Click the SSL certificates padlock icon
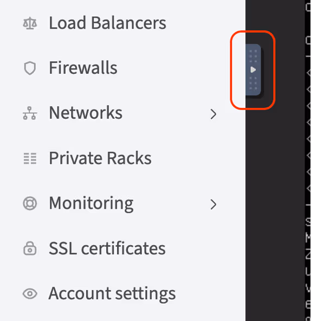This screenshot has height=321, width=311. click(x=30, y=248)
